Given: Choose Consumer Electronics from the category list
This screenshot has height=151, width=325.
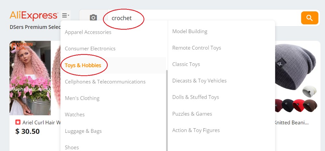Looking at the screenshot, I should click(x=90, y=48).
